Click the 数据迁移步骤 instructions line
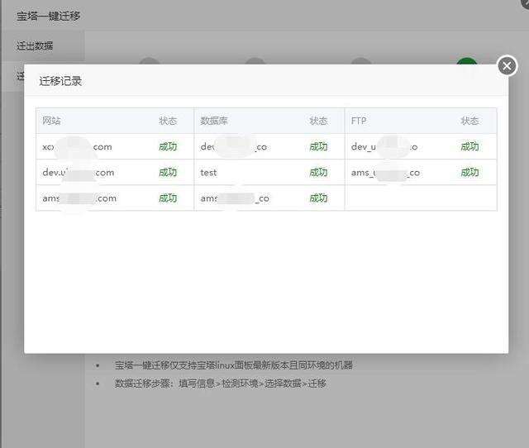Image resolution: width=529 pixels, height=448 pixels. tap(221, 384)
